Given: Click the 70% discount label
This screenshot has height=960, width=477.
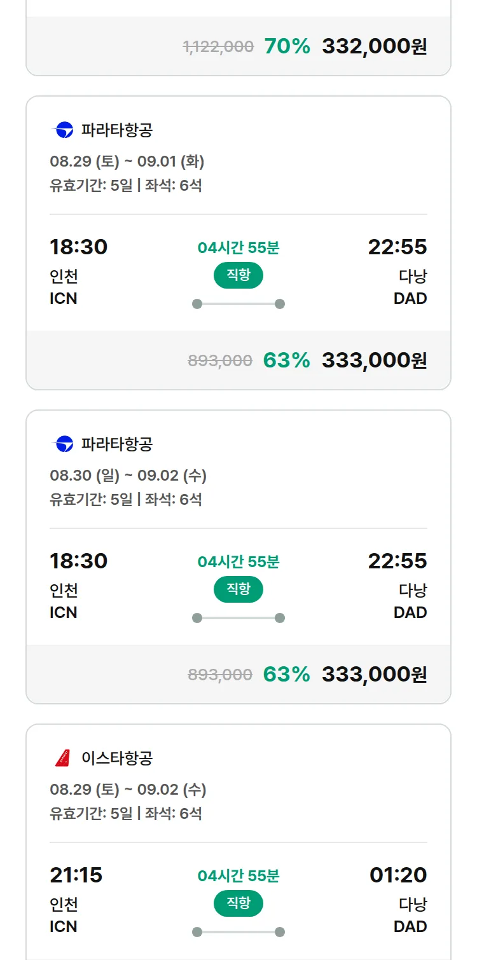Looking at the screenshot, I should pos(287,46).
